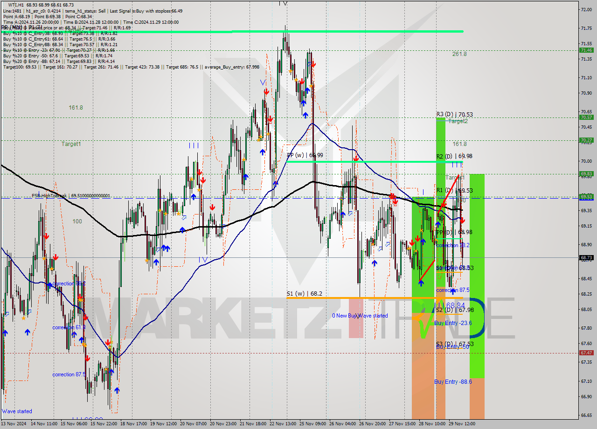The image size is (597, 429).
Task: Click the '0 New Buy Wave started' annotation
Action: click(x=360, y=316)
